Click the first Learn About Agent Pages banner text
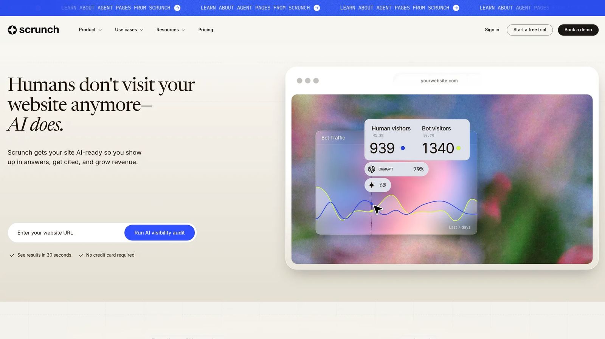This screenshot has height=339, width=605. click(x=116, y=8)
